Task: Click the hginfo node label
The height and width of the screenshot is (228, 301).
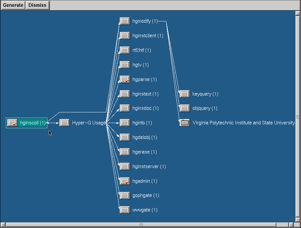Action: coord(142,123)
